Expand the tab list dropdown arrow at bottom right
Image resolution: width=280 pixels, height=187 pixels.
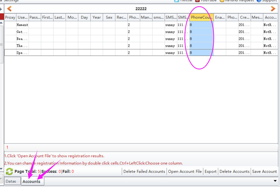click(x=275, y=181)
